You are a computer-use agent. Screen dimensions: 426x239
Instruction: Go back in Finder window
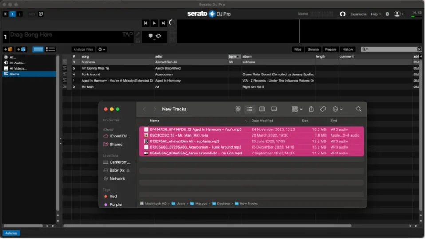(145, 110)
